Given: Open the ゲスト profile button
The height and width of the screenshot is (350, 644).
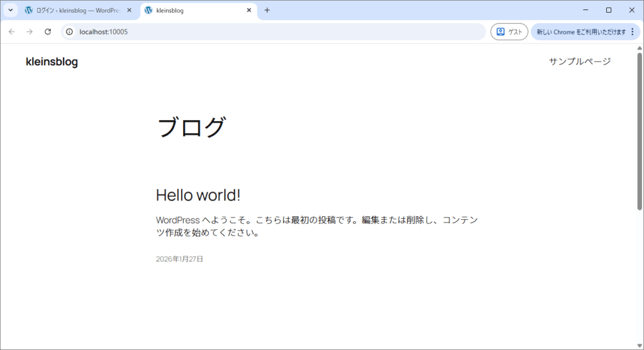Looking at the screenshot, I should pos(509,31).
